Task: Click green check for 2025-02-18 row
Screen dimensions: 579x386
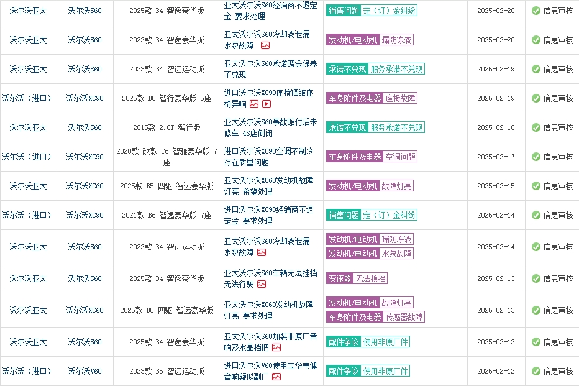Action: tap(536, 127)
